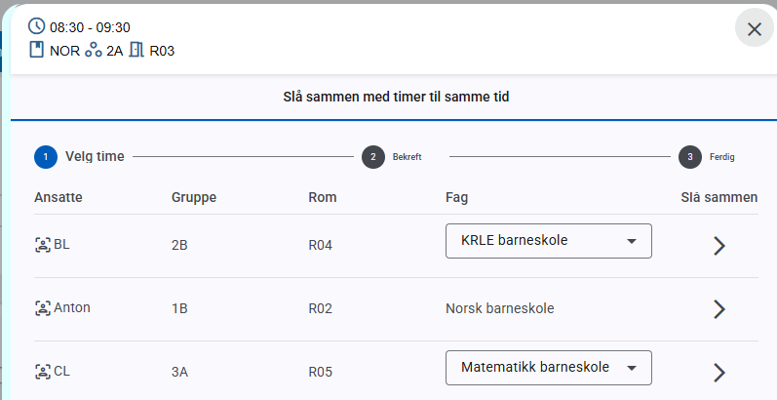This screenshot has height=400, width=777.
Task: Click the subject book icon next to NOR
Action: 37,50
